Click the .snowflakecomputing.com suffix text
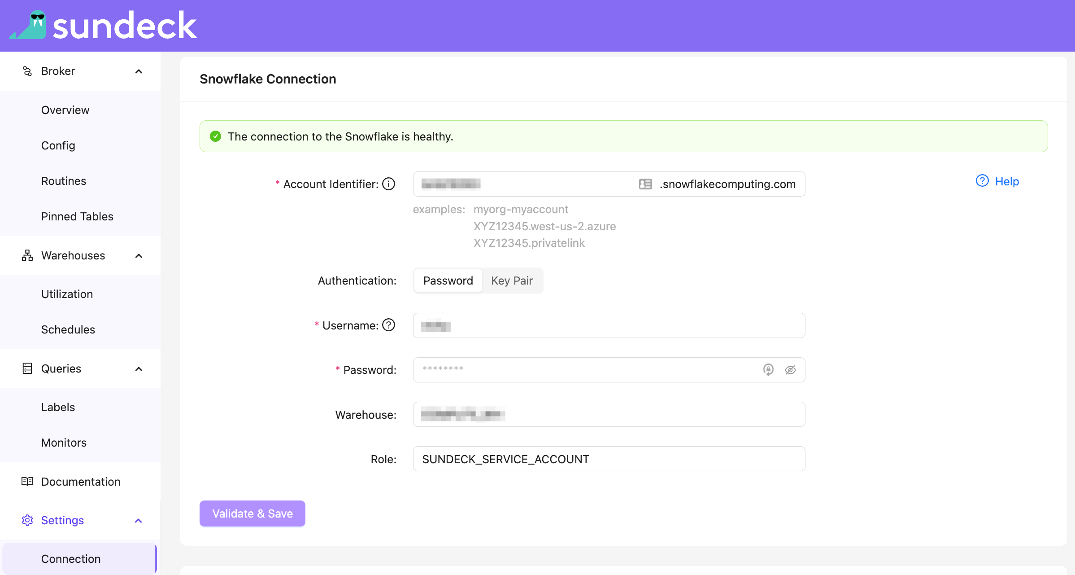Image resolution: width=1075 pixels, height=575 pixels. click(x=727, y=184)
